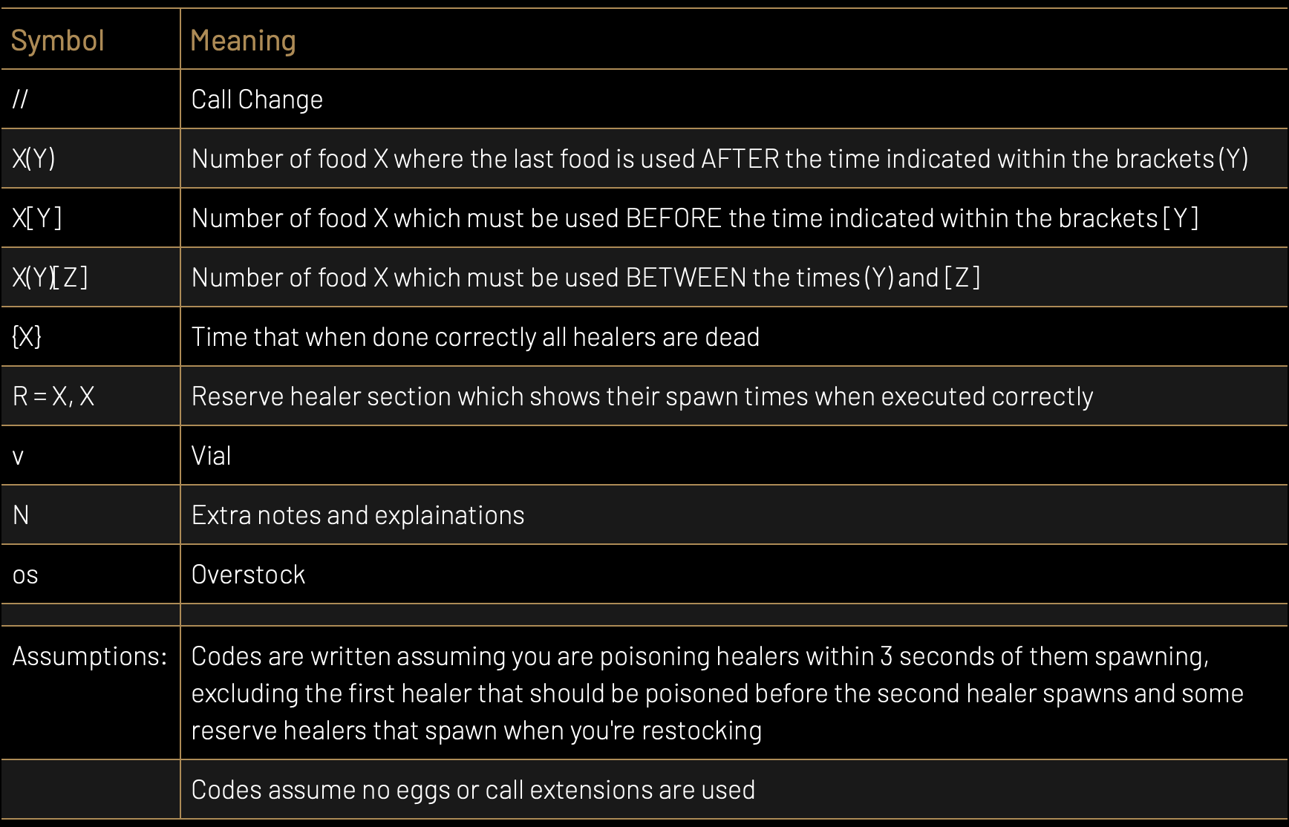Click the BEFORE time description cell
Viewport: 1289px width, 827px height.
[694, 218]
